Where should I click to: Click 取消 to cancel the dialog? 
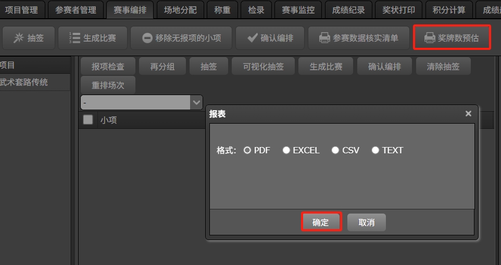point(366,222)
